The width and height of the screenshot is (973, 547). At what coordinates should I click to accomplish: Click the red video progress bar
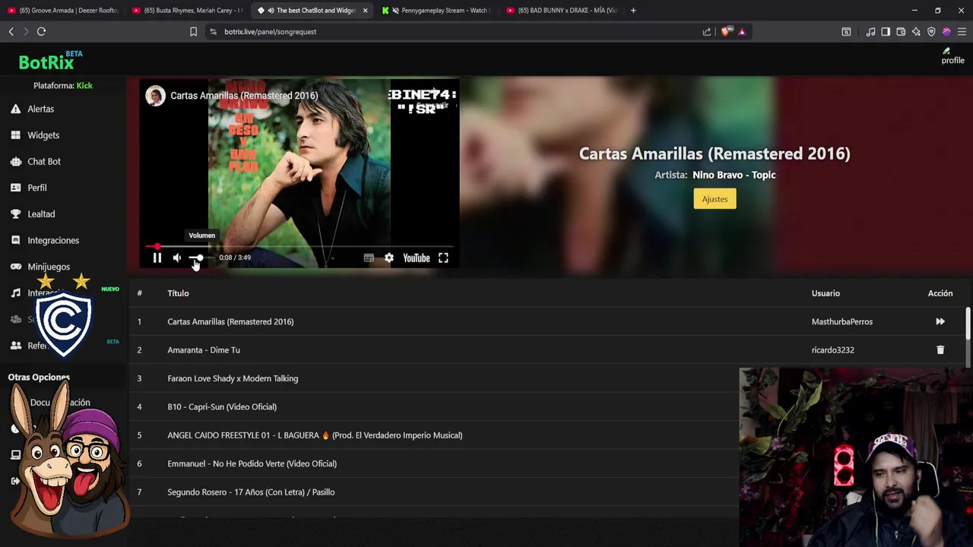click(300, 246)
